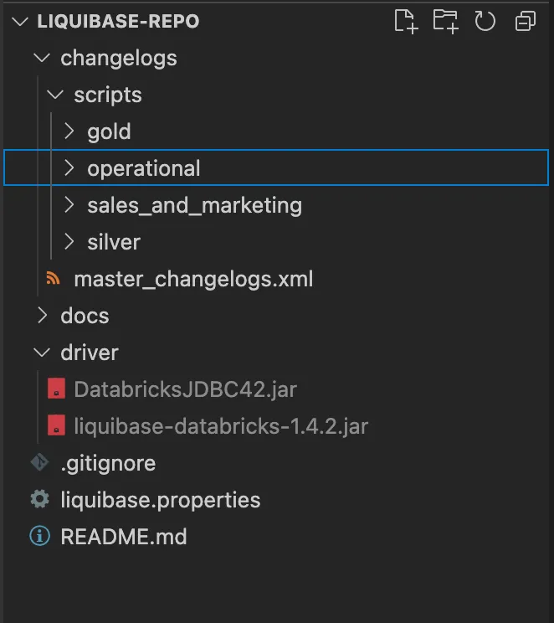Refresh the Explorer file tree

click(x=485, y=22)
